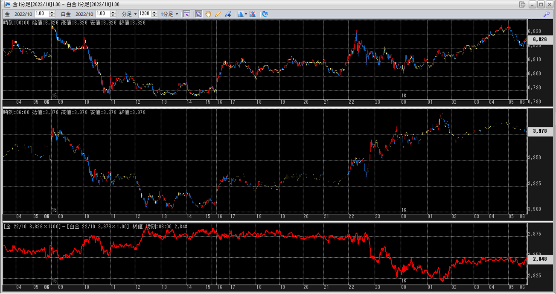Select the arrow pointer cursor tool
The height and width of the screenshot is (294, 556).
[x=198, y=14]
